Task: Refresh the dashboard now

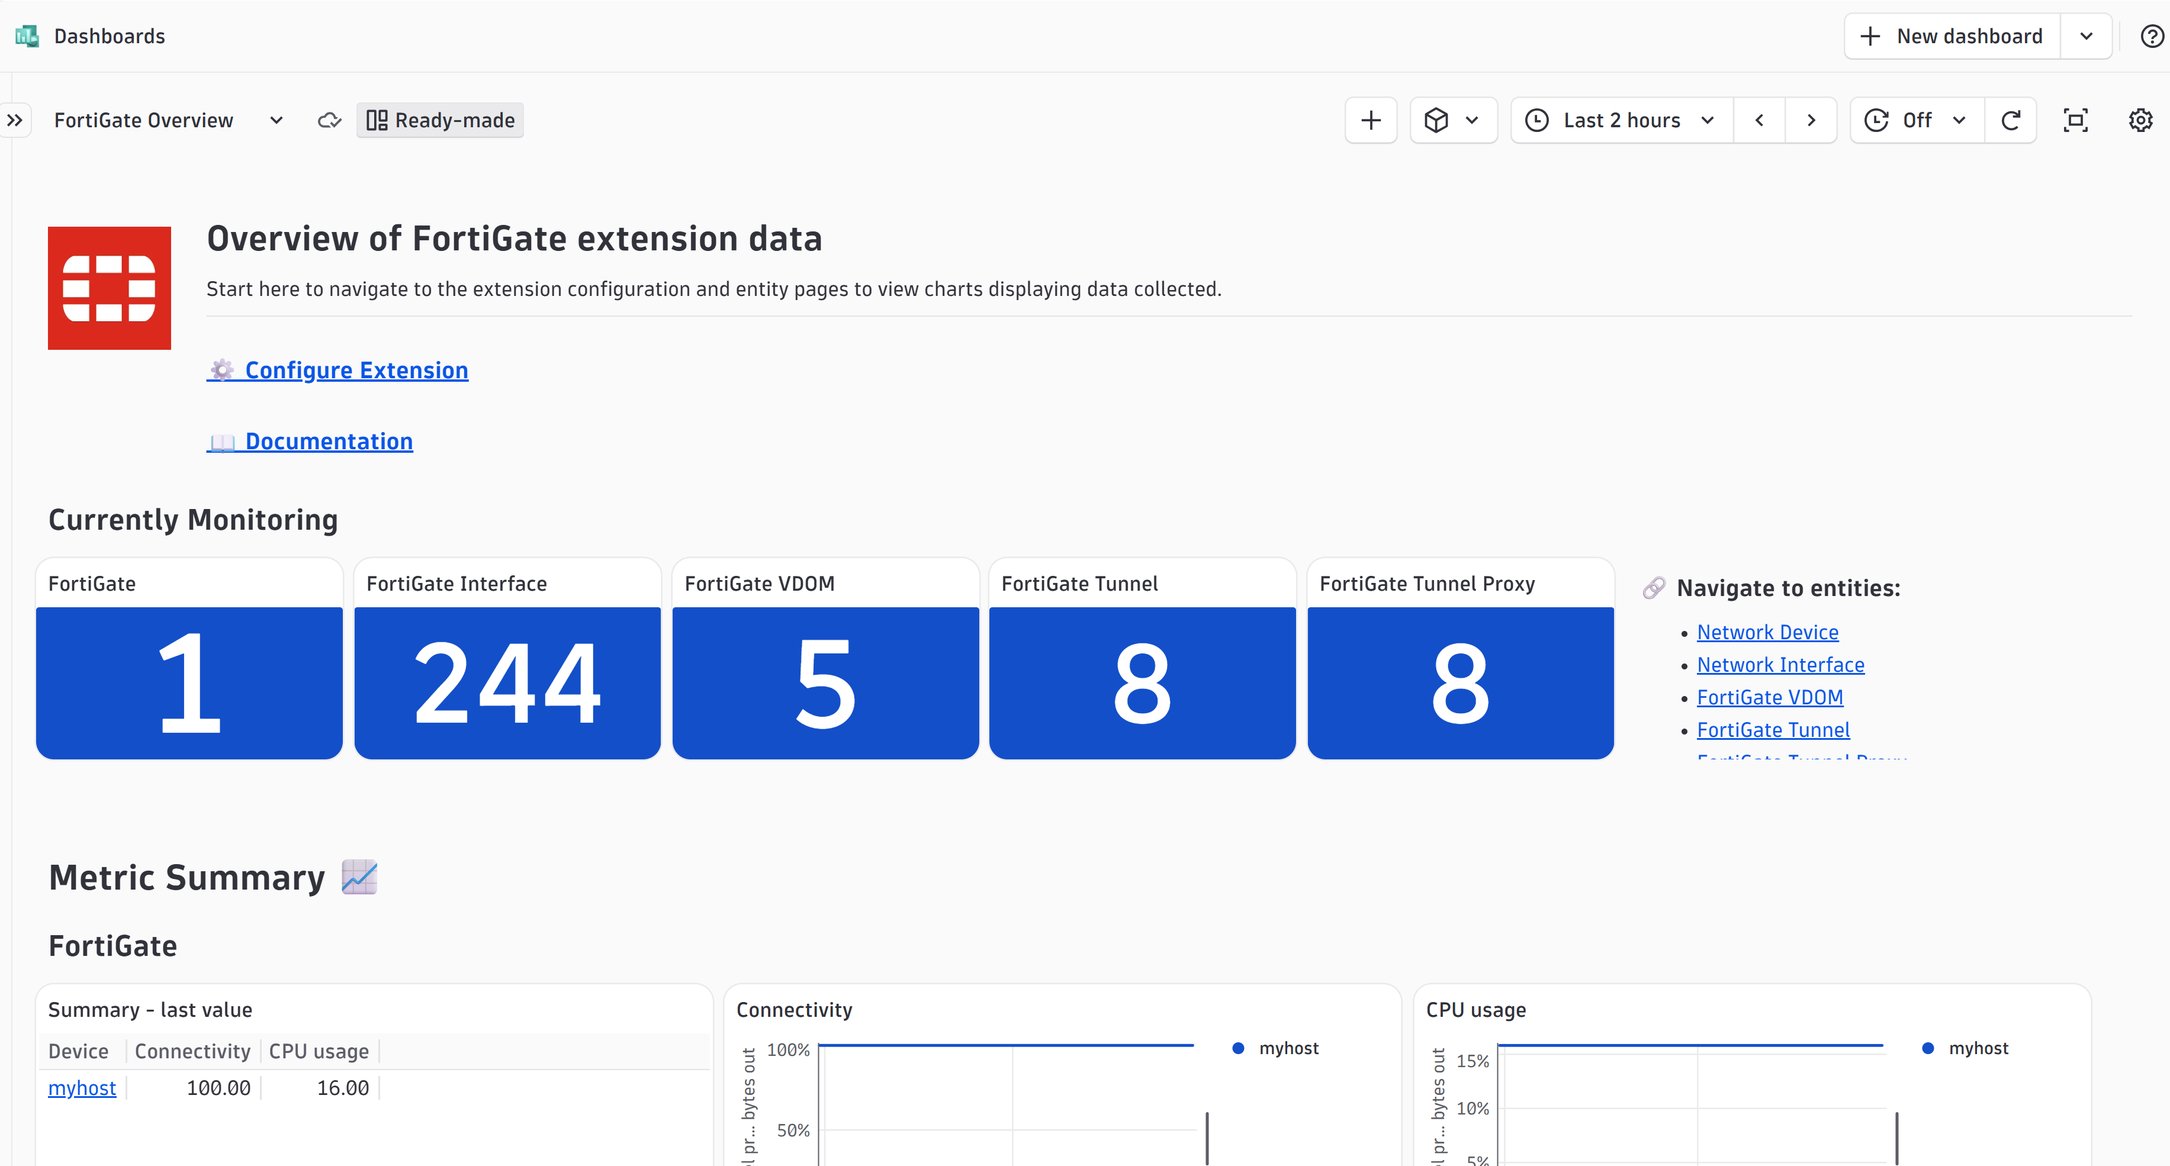Action: 2011,120
